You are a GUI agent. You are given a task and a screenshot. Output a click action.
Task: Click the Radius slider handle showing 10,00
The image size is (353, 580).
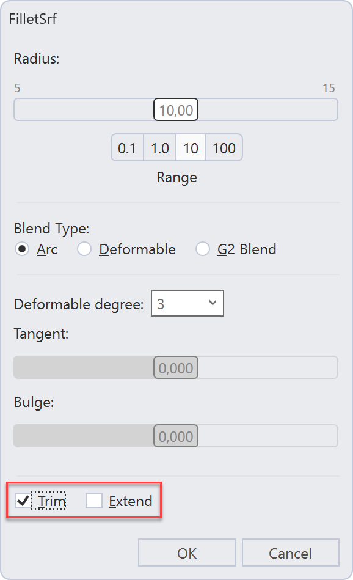click(176, 109)
